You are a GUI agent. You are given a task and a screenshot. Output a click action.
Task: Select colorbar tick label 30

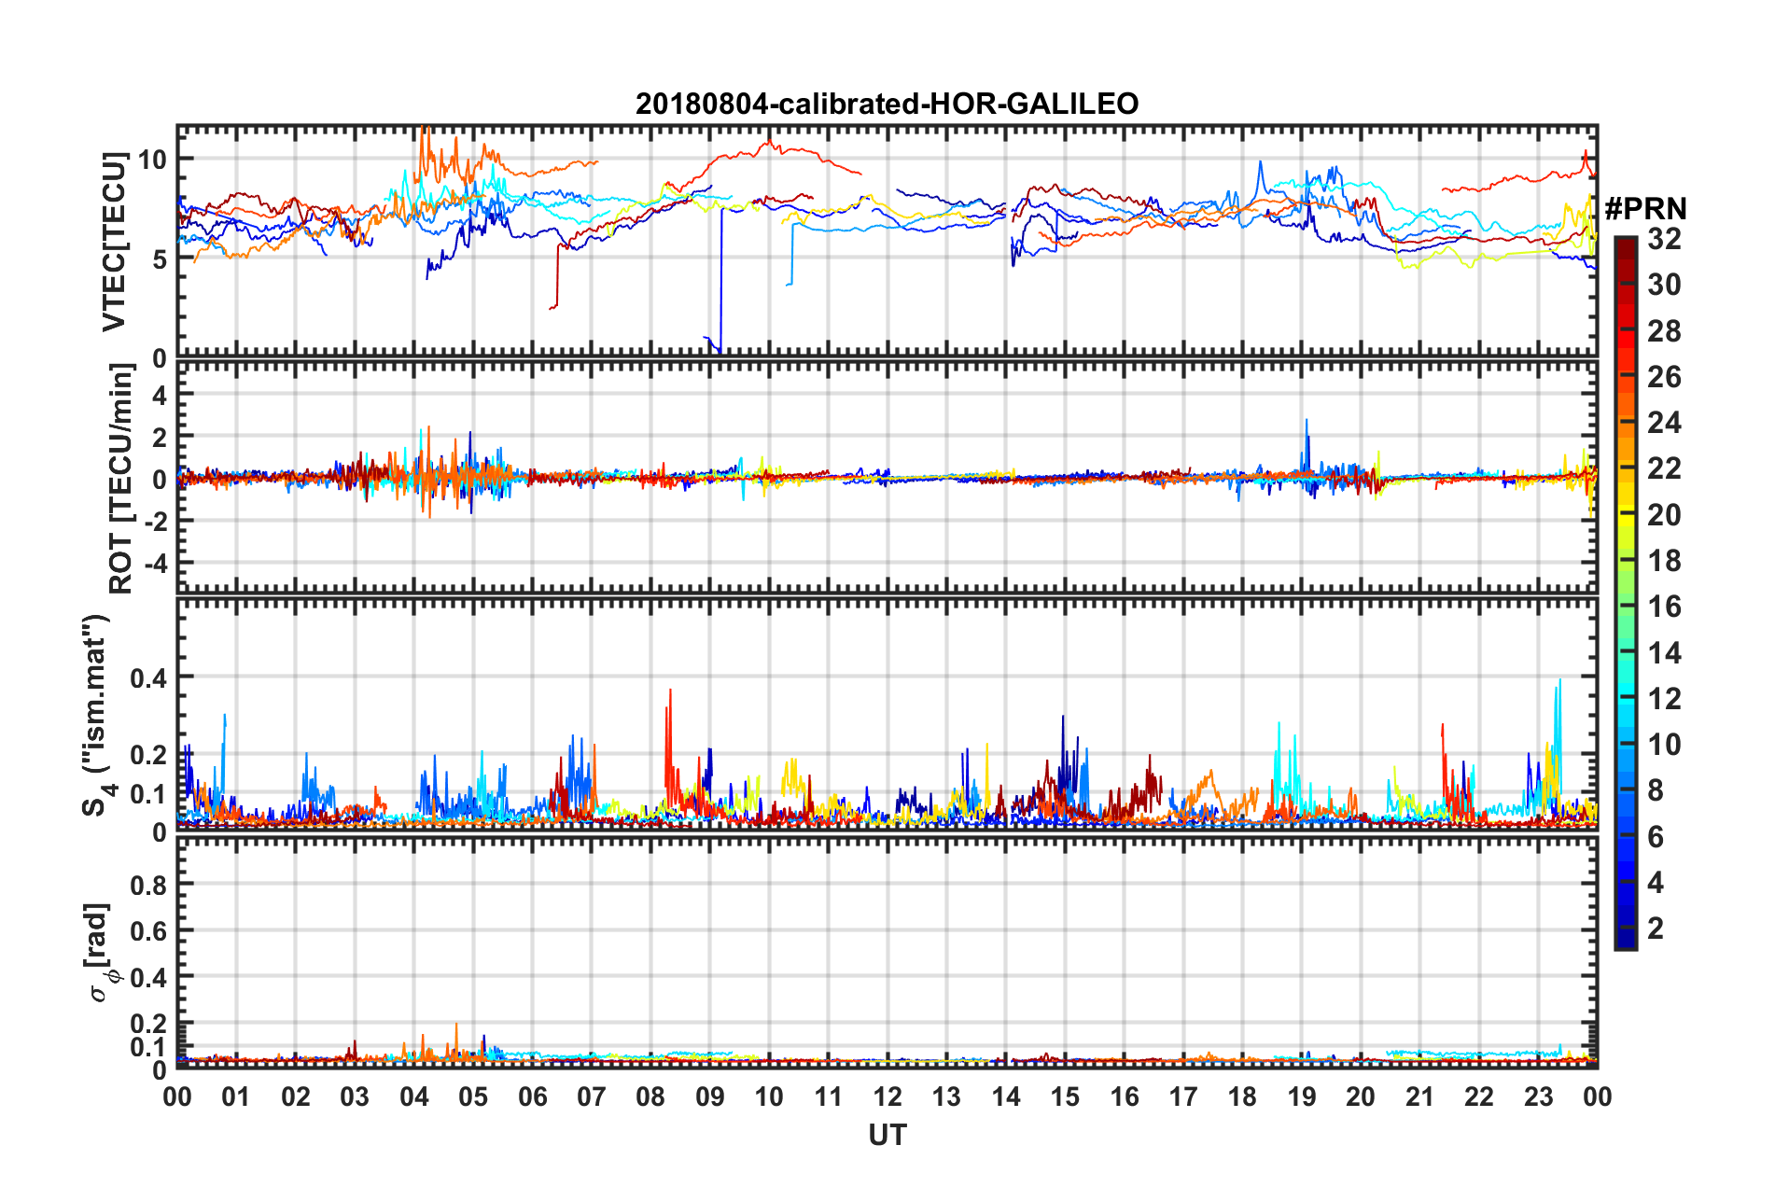1664,285
